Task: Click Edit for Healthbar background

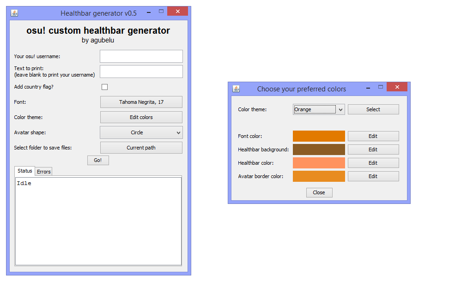Action: [x=373, y=149]
